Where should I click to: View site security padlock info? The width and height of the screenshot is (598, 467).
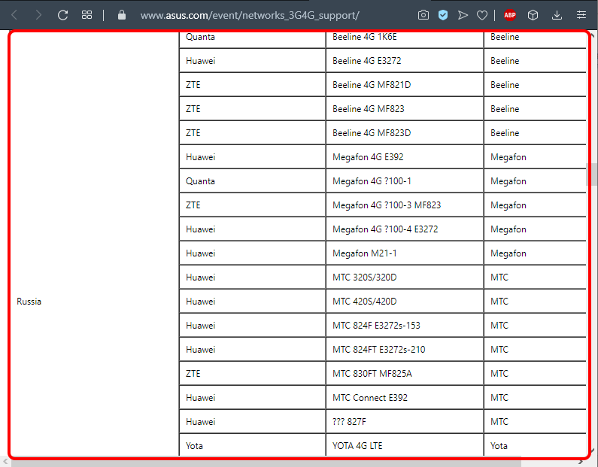pos(122,15)
